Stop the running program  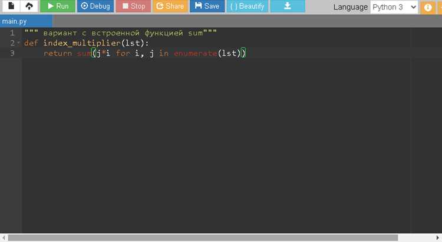134,6
